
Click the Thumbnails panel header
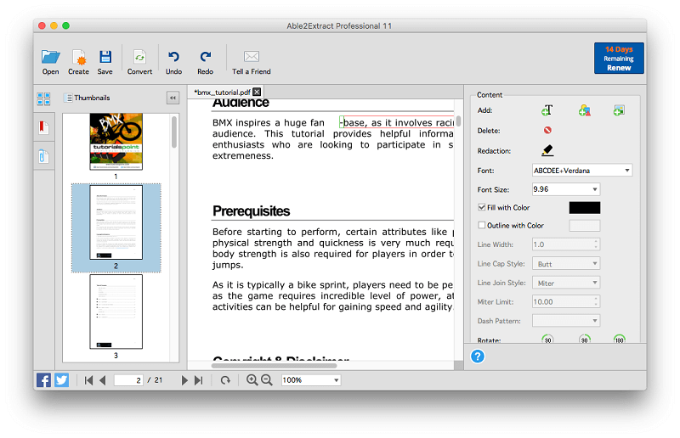click(x=88, y=98)
